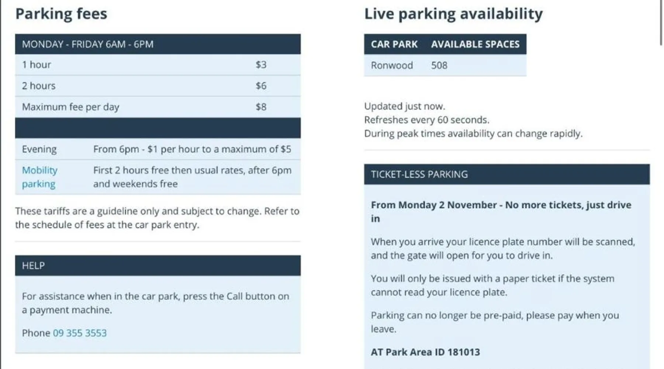Click the $8 maximum fee amount
This screenshot has width=664, height=369.
pos(261,107)
